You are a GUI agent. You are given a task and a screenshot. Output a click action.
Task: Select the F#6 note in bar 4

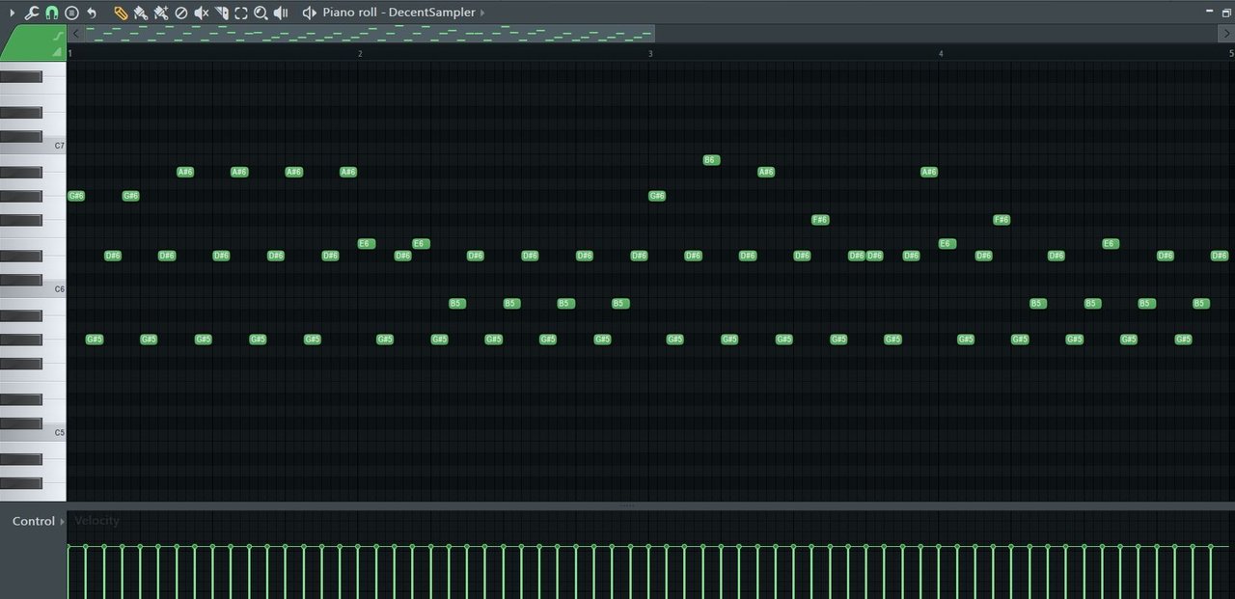point(1002,220)
